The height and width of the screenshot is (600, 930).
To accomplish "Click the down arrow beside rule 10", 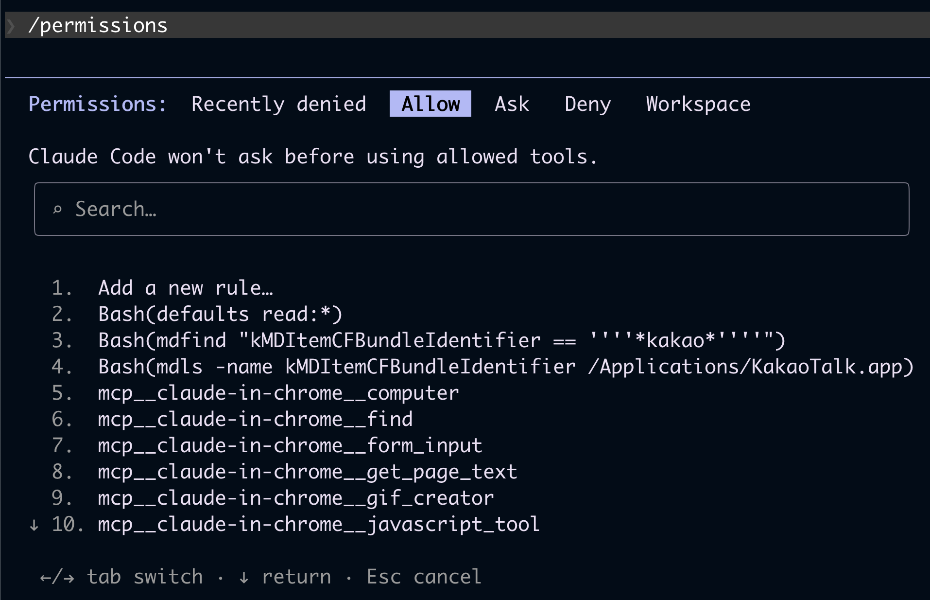I will point(34,525).
